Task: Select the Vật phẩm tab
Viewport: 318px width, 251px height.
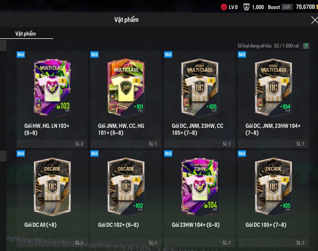Action: pos(26,34)
